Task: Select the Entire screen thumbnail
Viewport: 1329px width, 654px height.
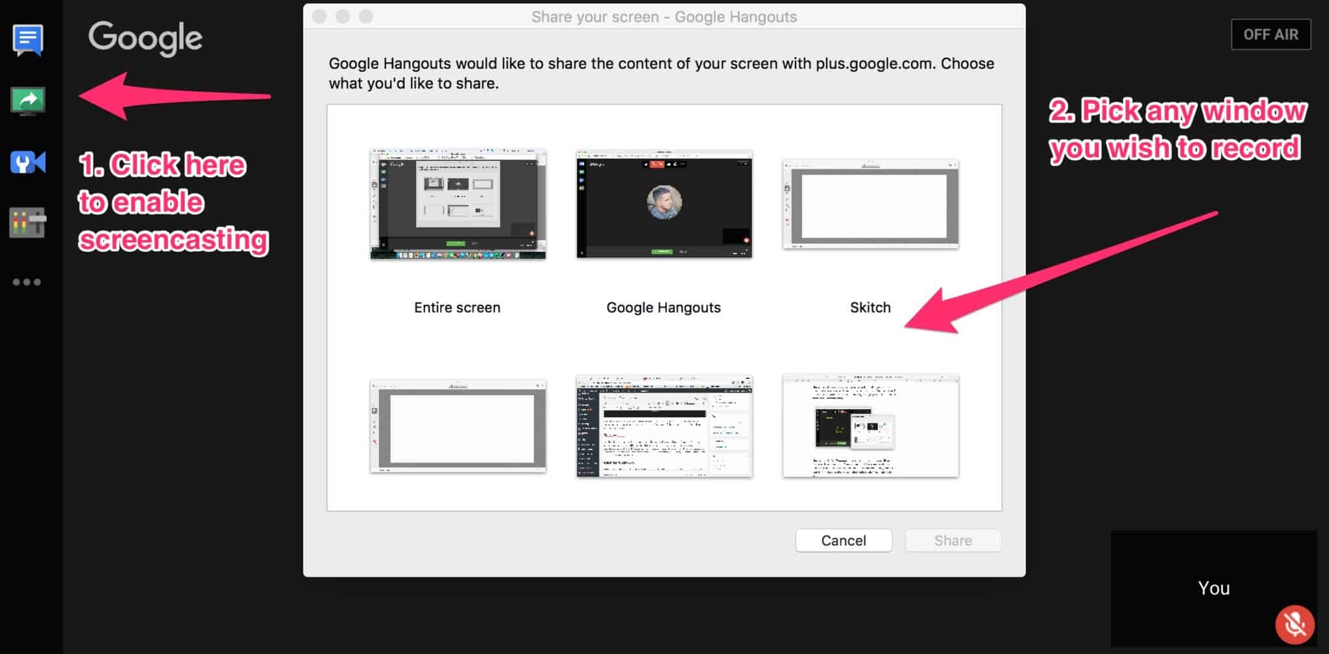Action: click(x=457, y=204)
